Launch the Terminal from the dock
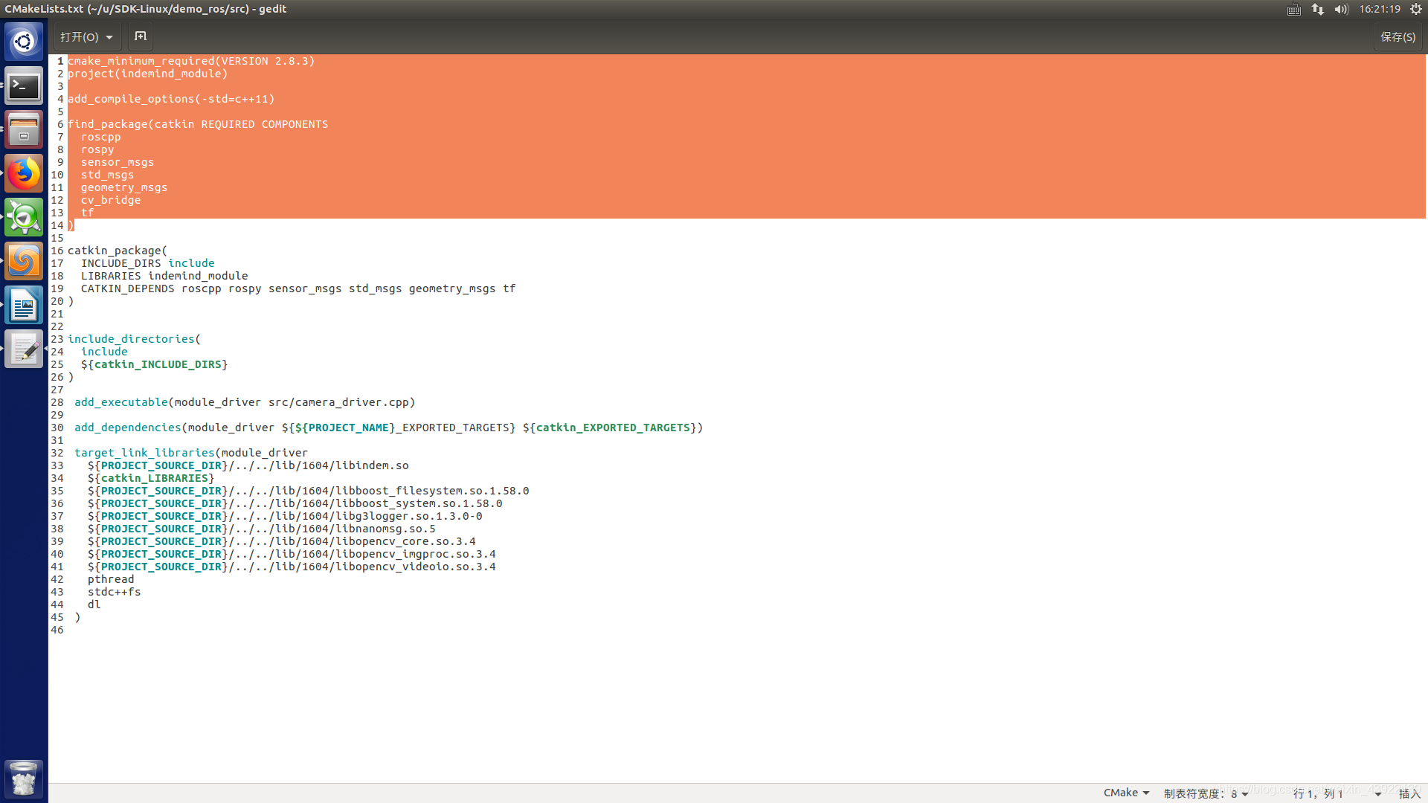The image size is (1428, 803). [24, 86]
